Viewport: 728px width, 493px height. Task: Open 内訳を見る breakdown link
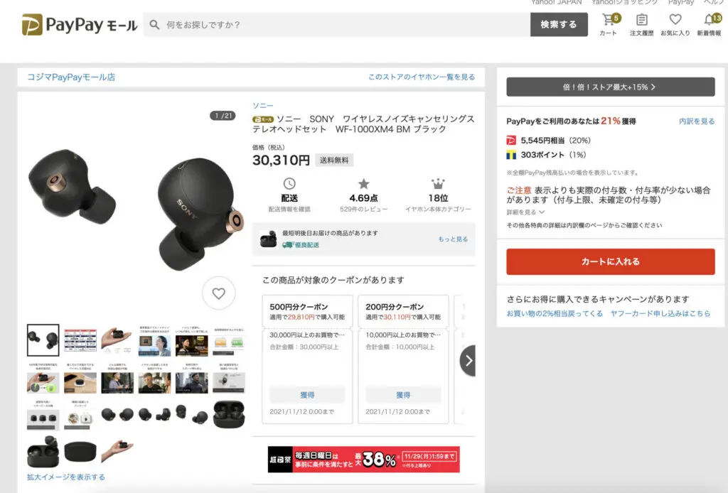tap(696, 121)
